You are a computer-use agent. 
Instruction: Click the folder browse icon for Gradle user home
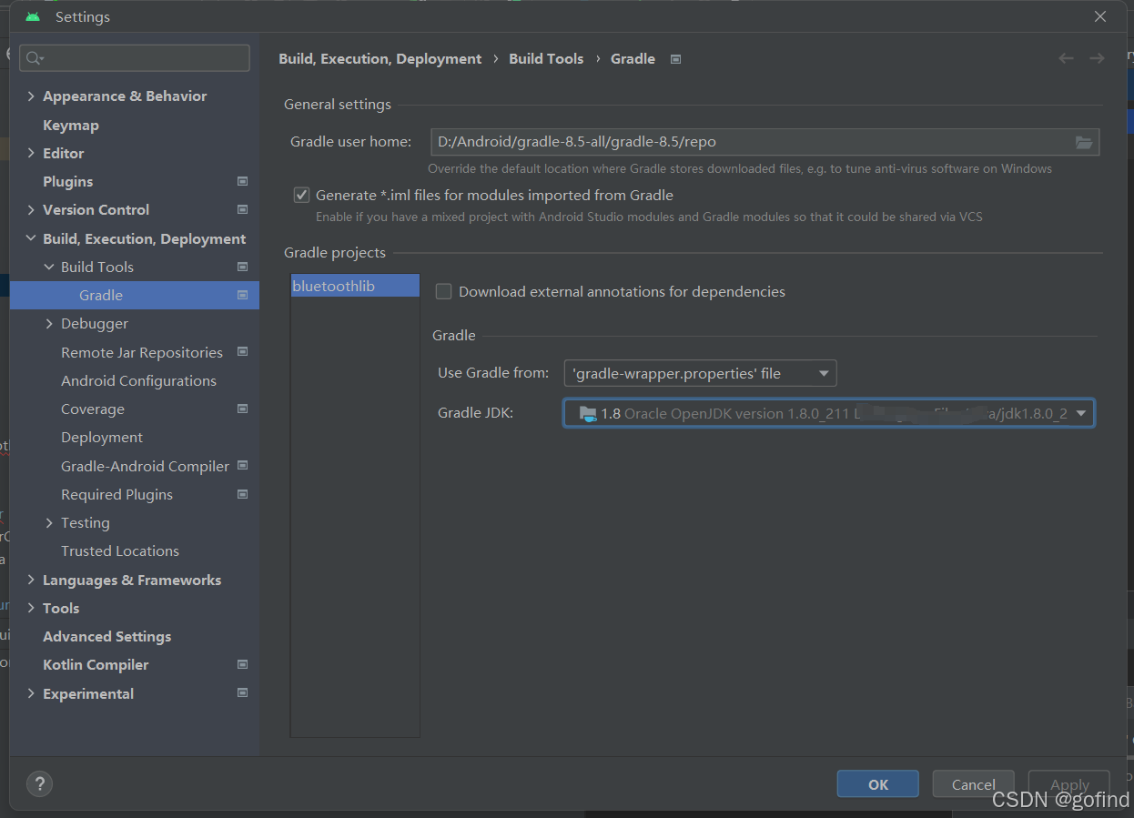click(x=1083, y=142)
